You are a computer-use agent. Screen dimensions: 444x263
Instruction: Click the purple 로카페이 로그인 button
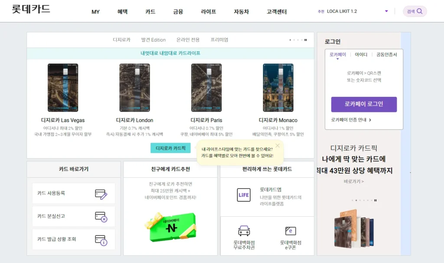pos(364,104)
